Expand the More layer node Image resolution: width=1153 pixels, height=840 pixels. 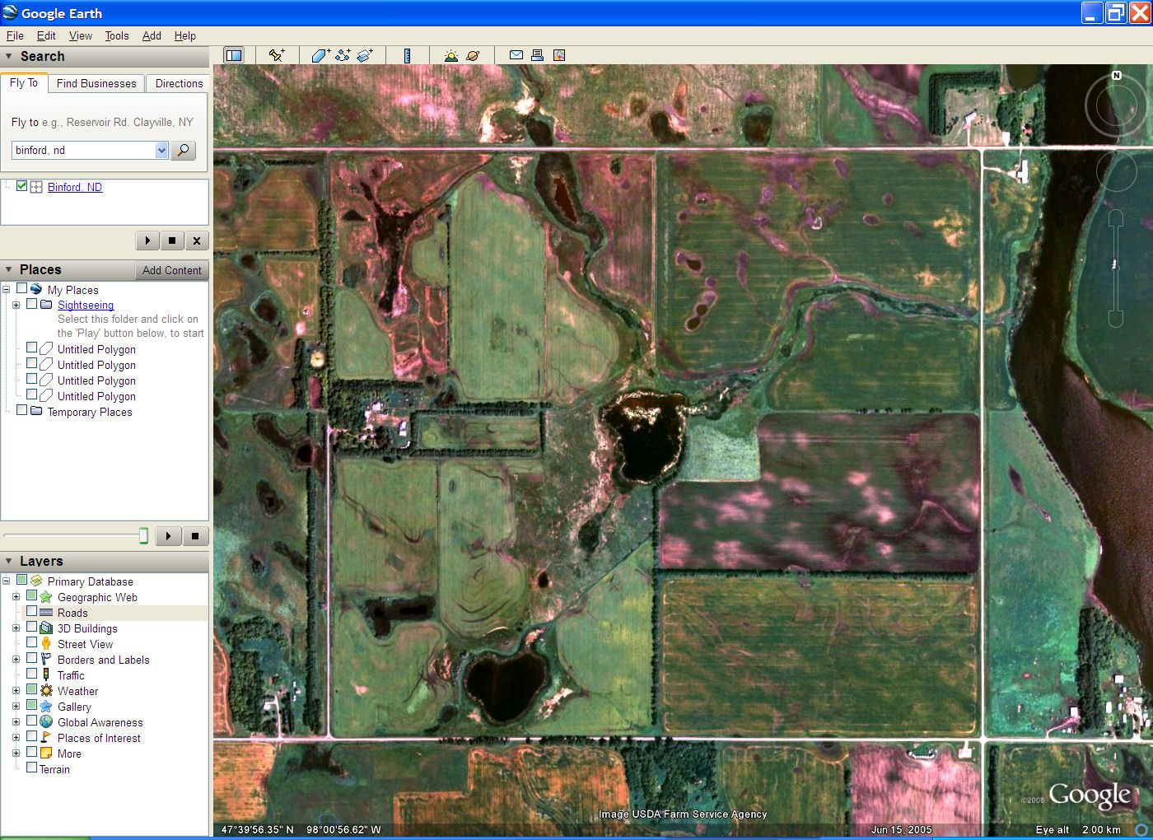[x=16, y=754]
